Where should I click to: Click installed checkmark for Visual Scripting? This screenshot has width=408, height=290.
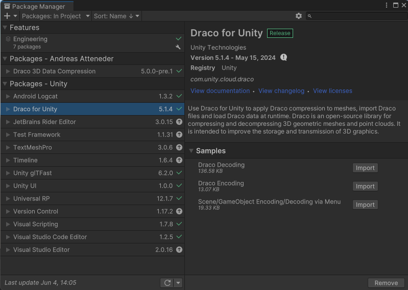179,224
